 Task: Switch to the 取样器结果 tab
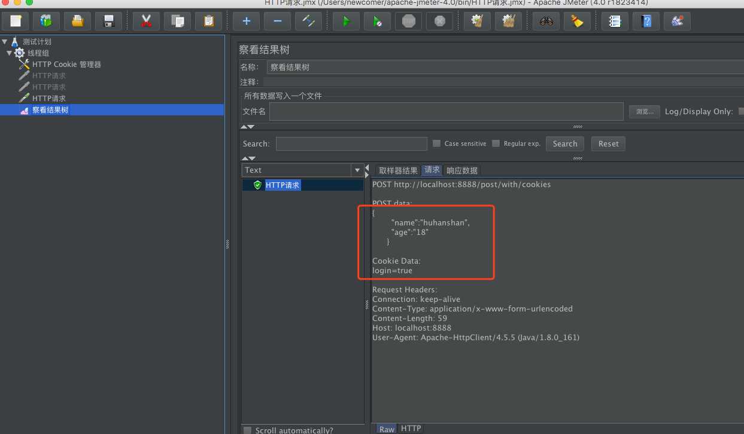[x=398, y=170]
